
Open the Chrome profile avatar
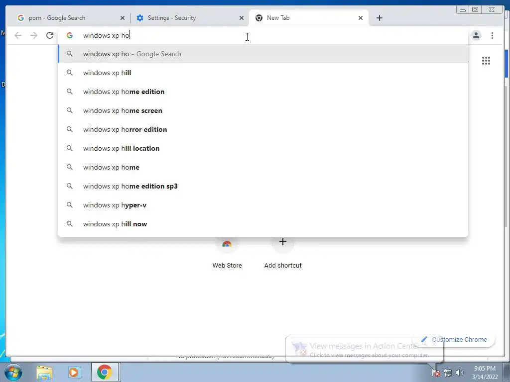(476, 35)
